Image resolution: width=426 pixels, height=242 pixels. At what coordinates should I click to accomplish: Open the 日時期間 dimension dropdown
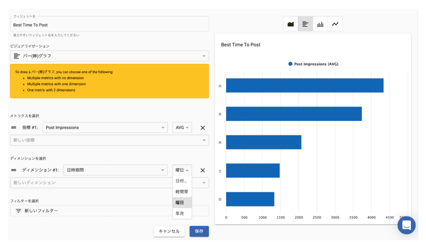pos(115,170)
